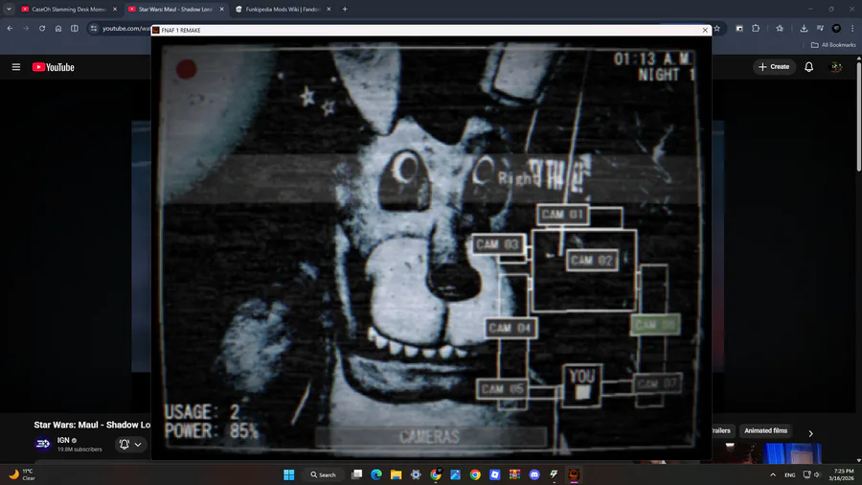Screen dimensions: 862x485
Task: Open File Explorer from the taskbar
Action: pos(396,474)
